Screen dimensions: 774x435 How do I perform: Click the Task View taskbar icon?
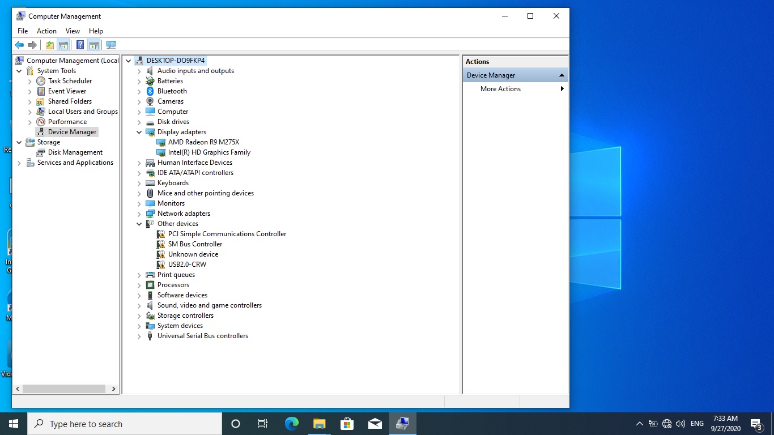pos(263,424)
